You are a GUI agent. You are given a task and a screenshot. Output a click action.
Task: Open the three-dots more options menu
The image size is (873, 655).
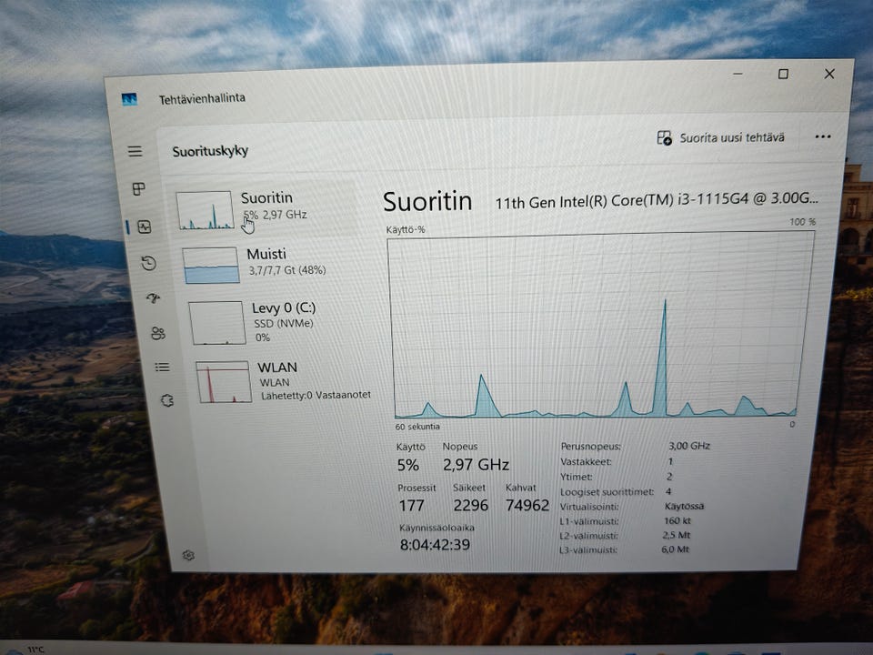822,136
